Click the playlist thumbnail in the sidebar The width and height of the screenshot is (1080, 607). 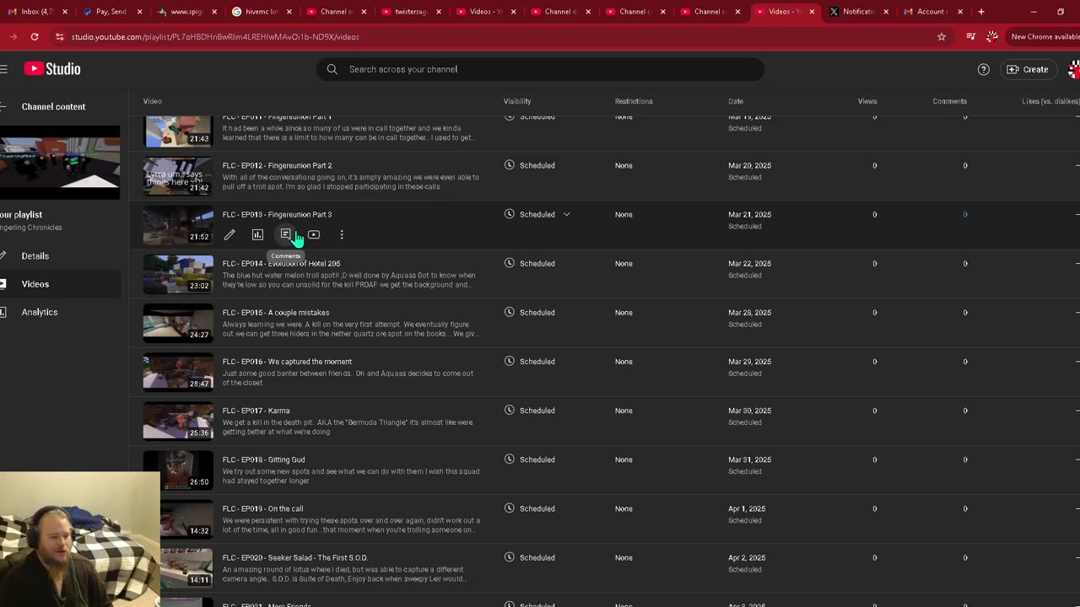click(59, 163)
